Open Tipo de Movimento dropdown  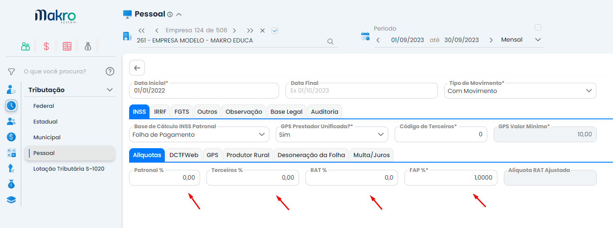(520, 91)
